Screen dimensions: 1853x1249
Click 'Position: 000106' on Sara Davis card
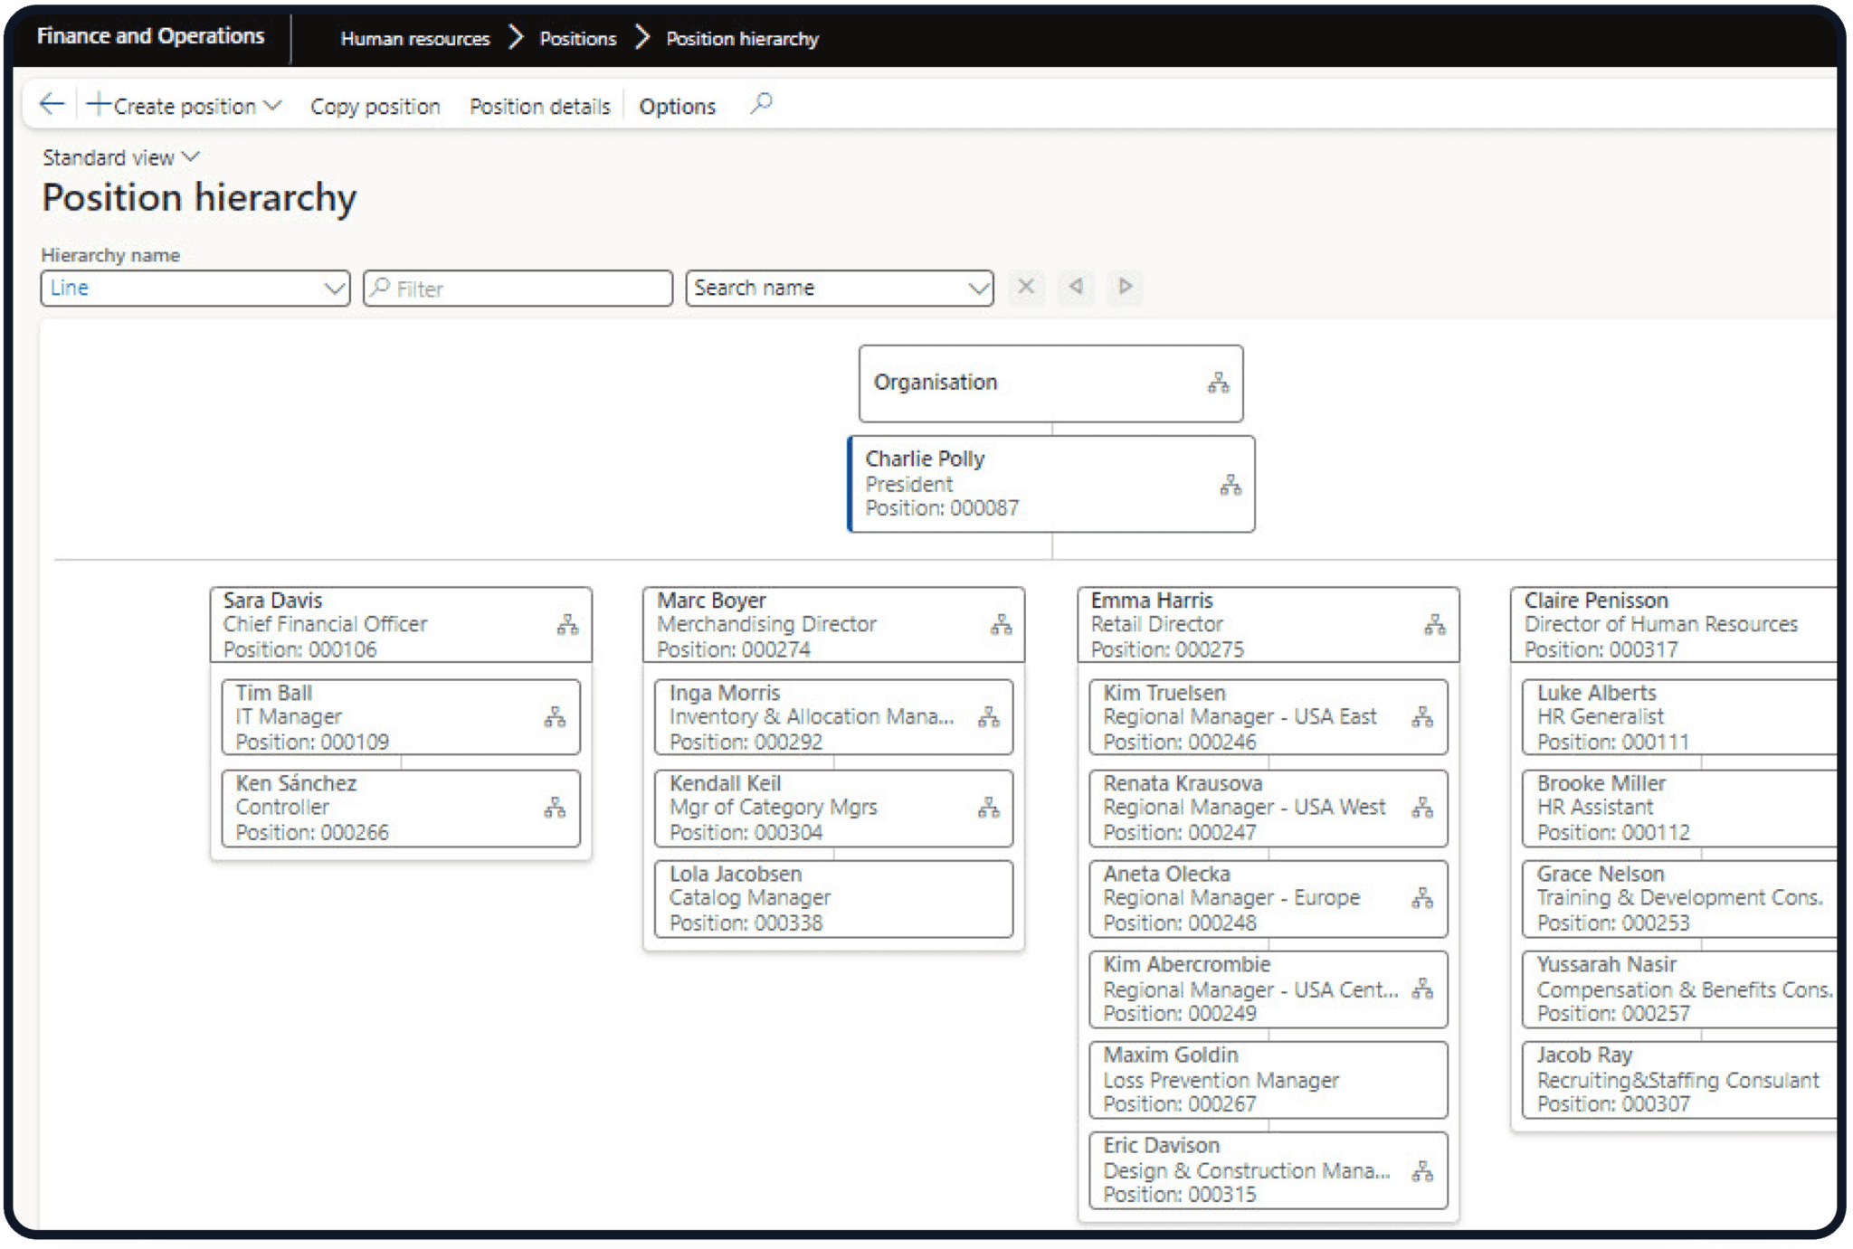(x=299, y=649)
